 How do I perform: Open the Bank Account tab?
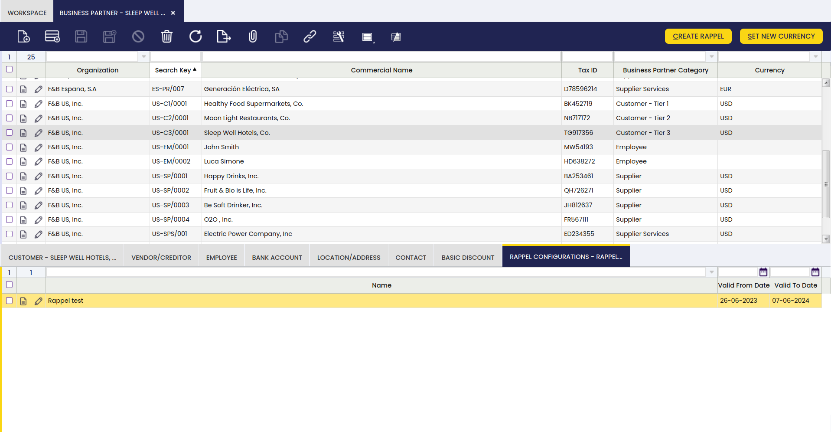277,258
